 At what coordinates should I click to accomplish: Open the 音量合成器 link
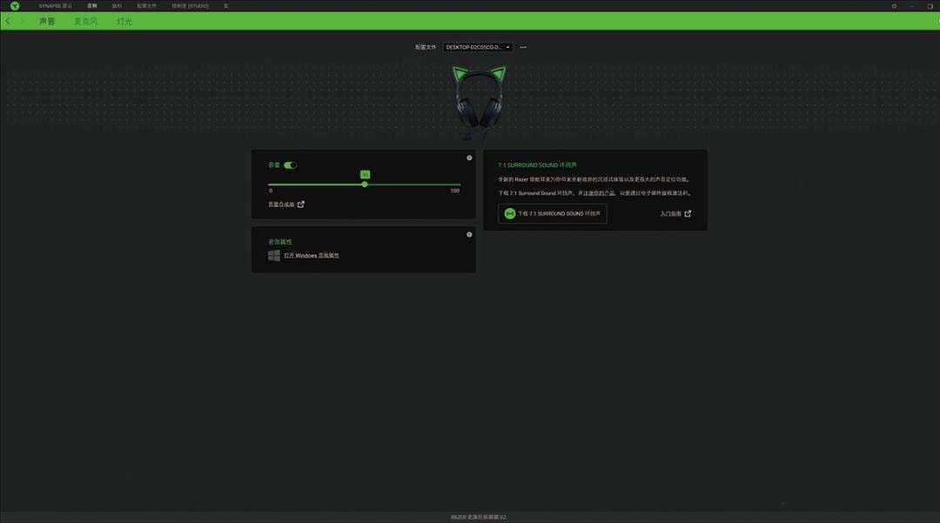tap(281, 205)
